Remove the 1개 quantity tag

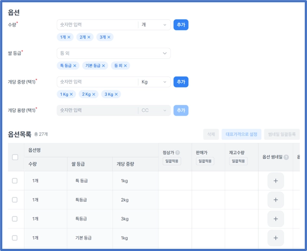(x=69, y=37)
